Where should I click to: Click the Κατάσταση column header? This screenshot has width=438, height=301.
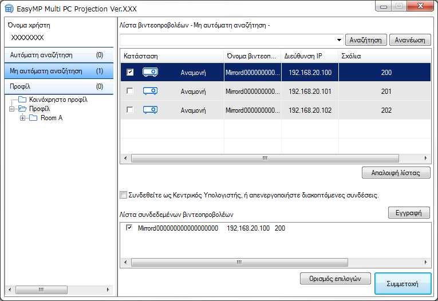(x=172, y=56)
